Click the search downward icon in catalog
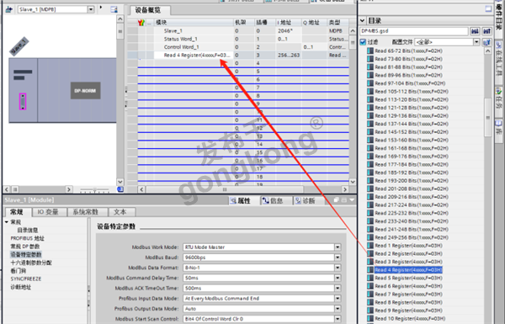 pos(475,31)
